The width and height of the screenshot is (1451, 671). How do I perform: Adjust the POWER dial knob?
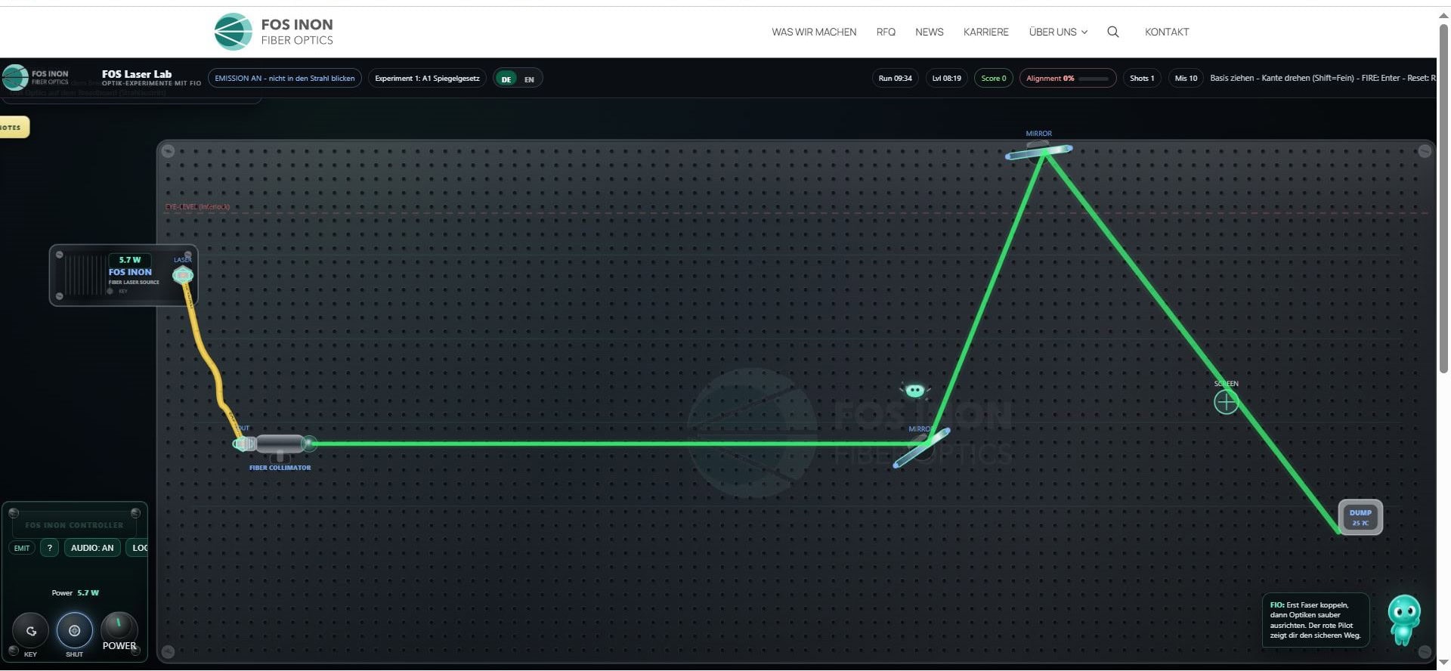[x=119, y=627]
